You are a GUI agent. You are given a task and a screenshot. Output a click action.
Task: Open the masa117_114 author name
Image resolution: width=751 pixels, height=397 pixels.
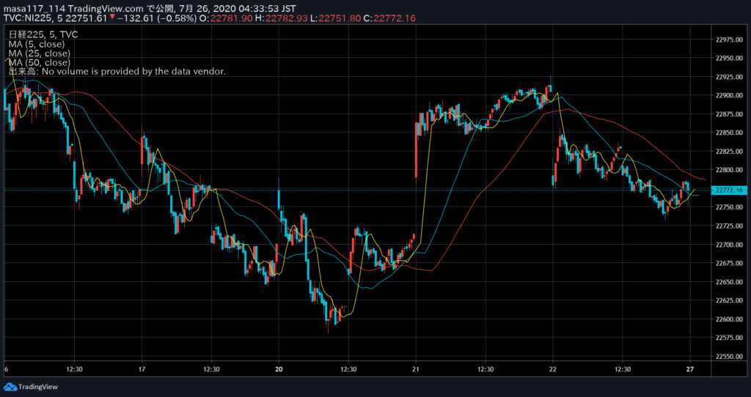point(35,9)
